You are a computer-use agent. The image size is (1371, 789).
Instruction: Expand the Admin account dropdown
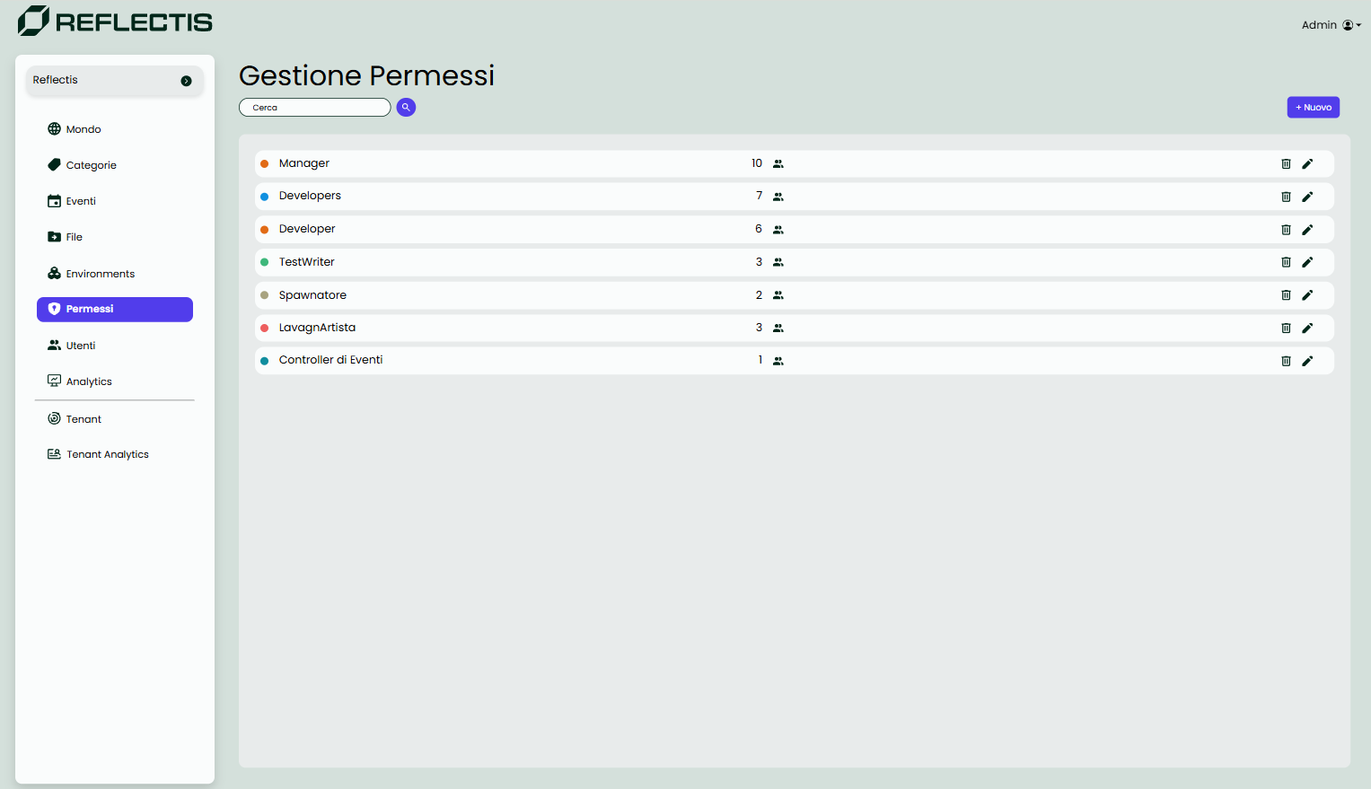(x=1331, y=24)
